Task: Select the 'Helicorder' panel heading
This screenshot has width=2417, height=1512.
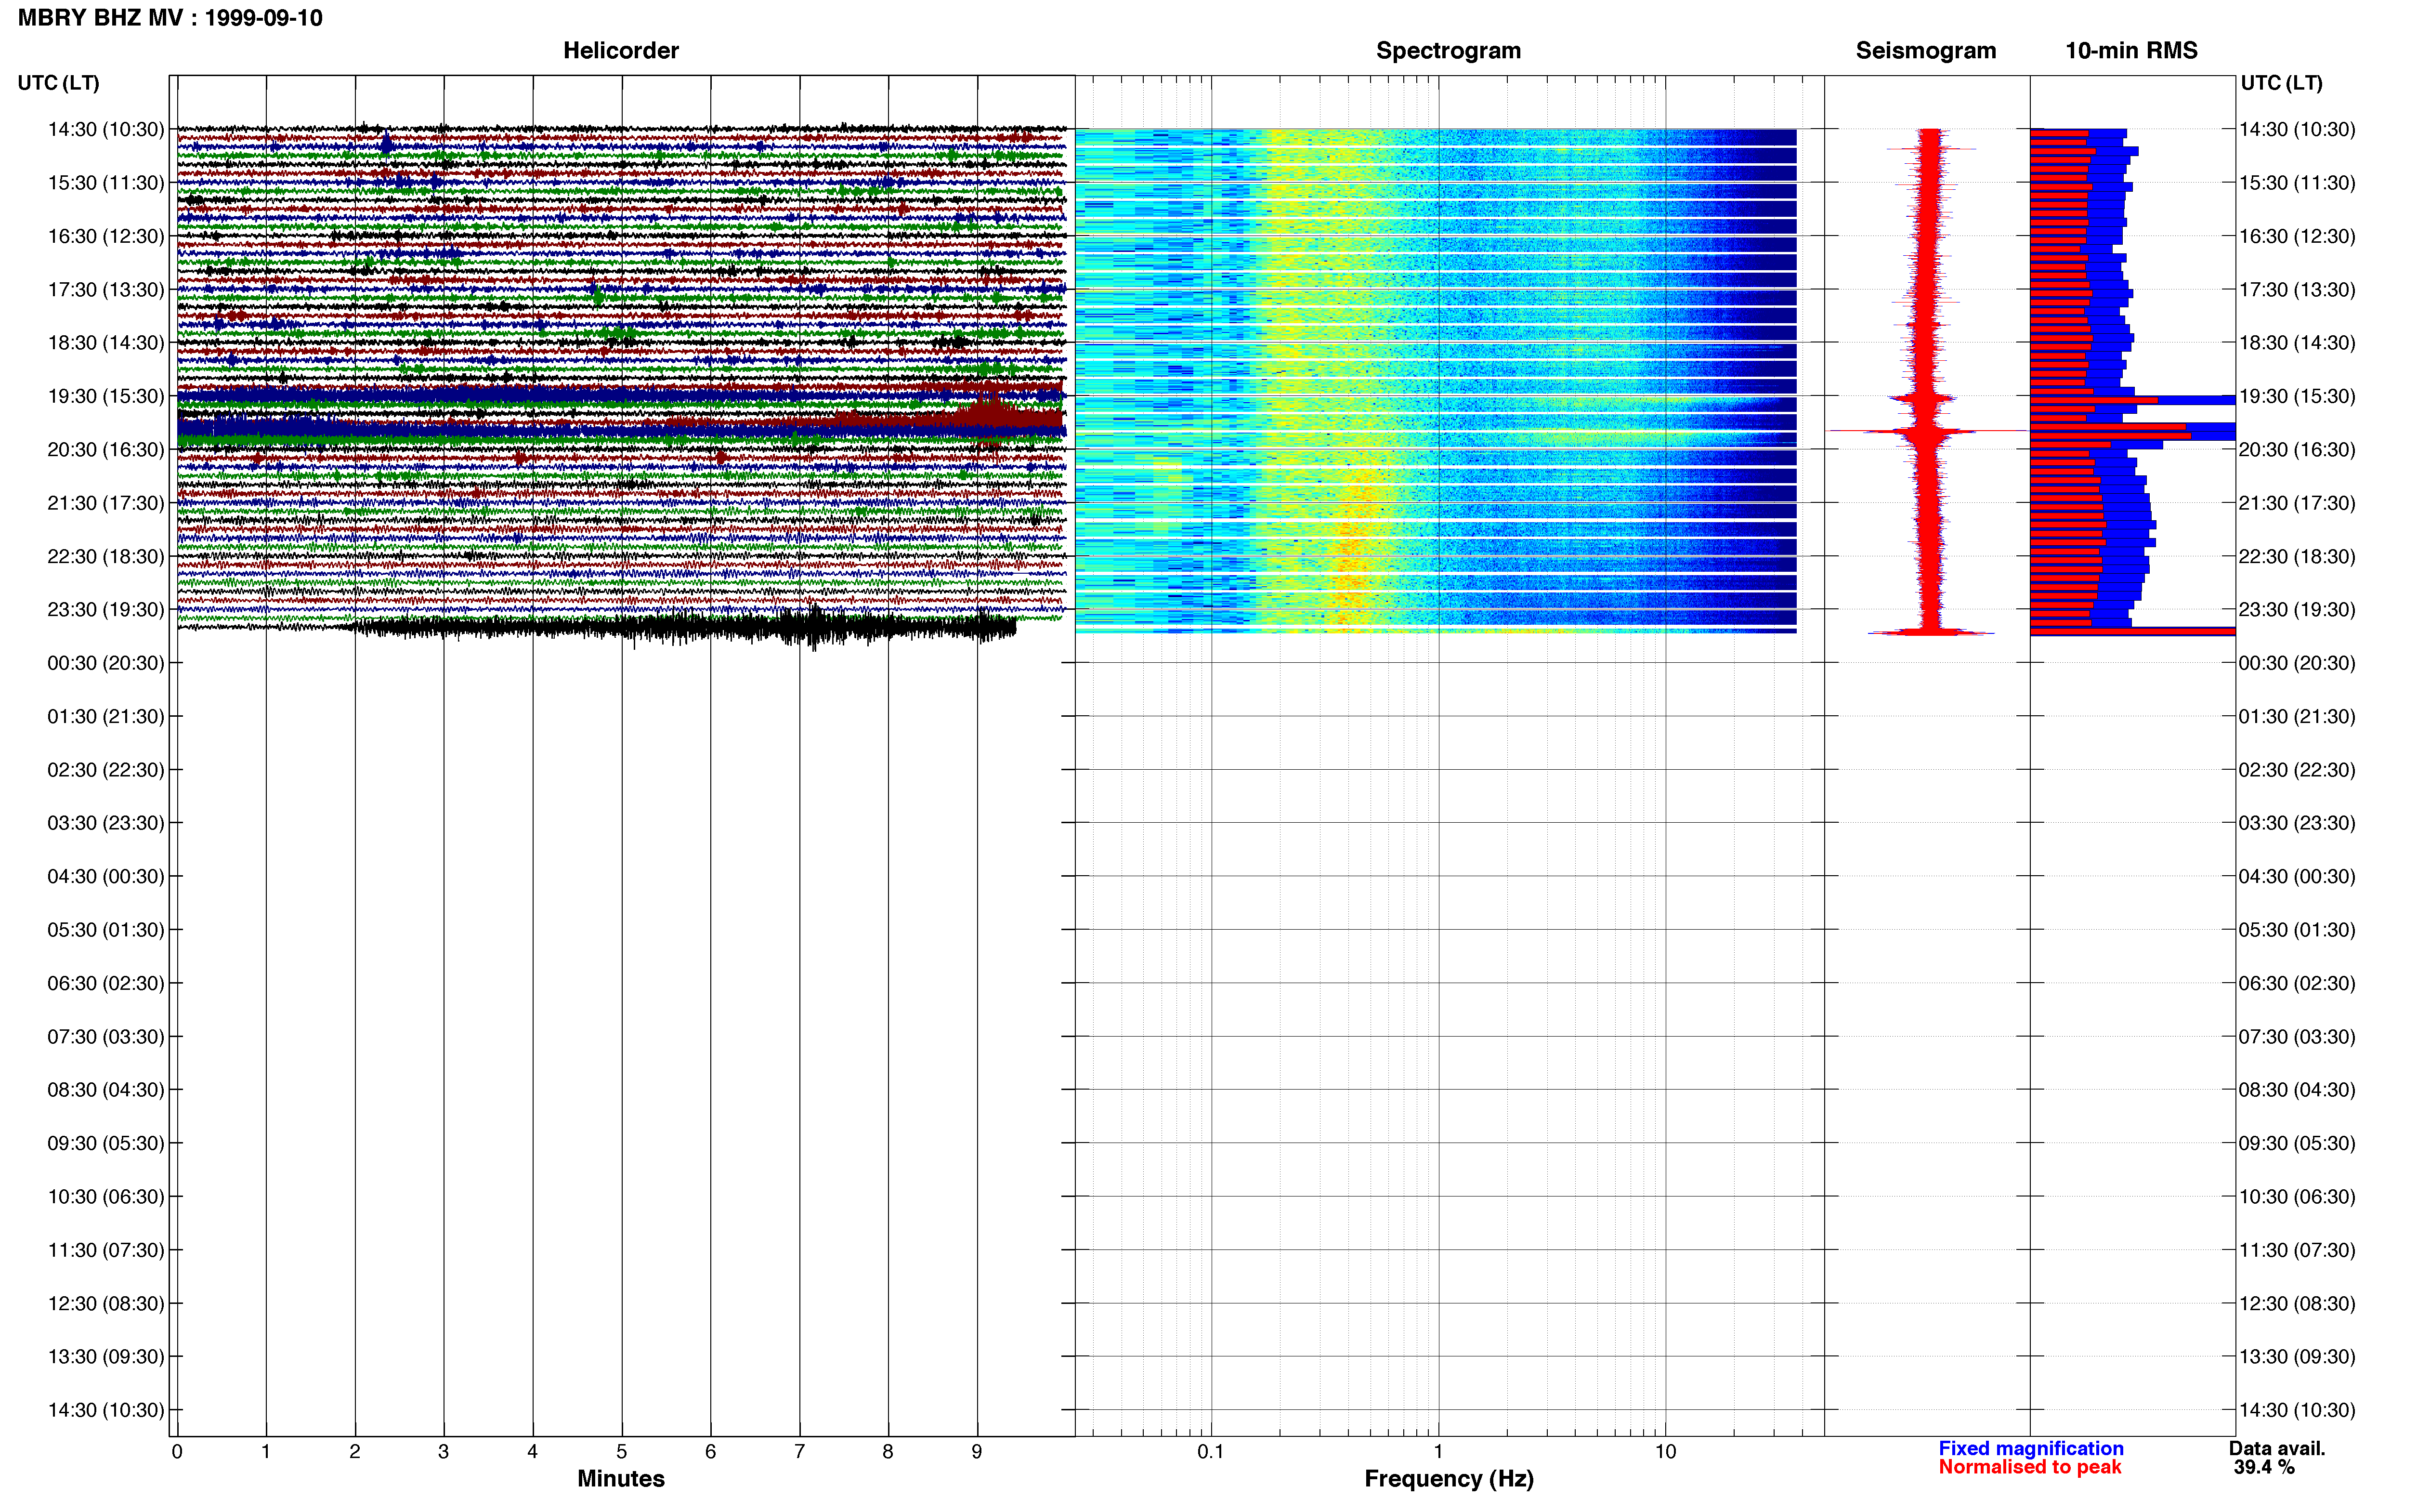Action: (x=621, y=50)
